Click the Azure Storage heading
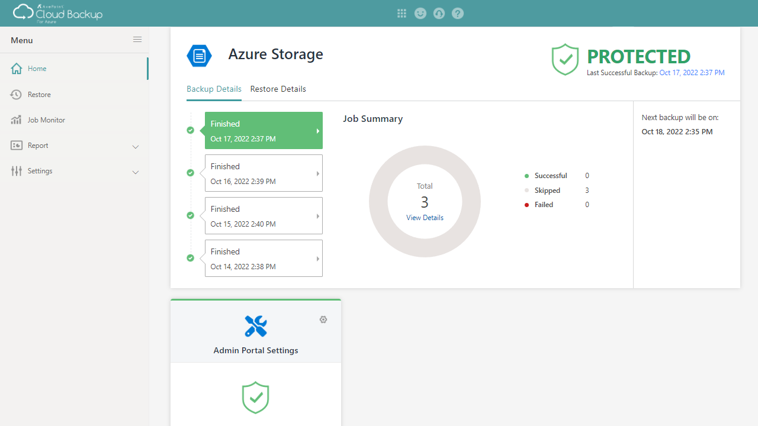 pos(276,54)
